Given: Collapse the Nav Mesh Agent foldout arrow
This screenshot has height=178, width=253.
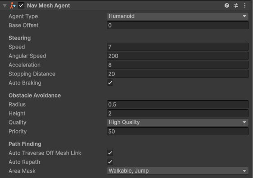Looking at the screenshot, I should (x=5, y=6).
